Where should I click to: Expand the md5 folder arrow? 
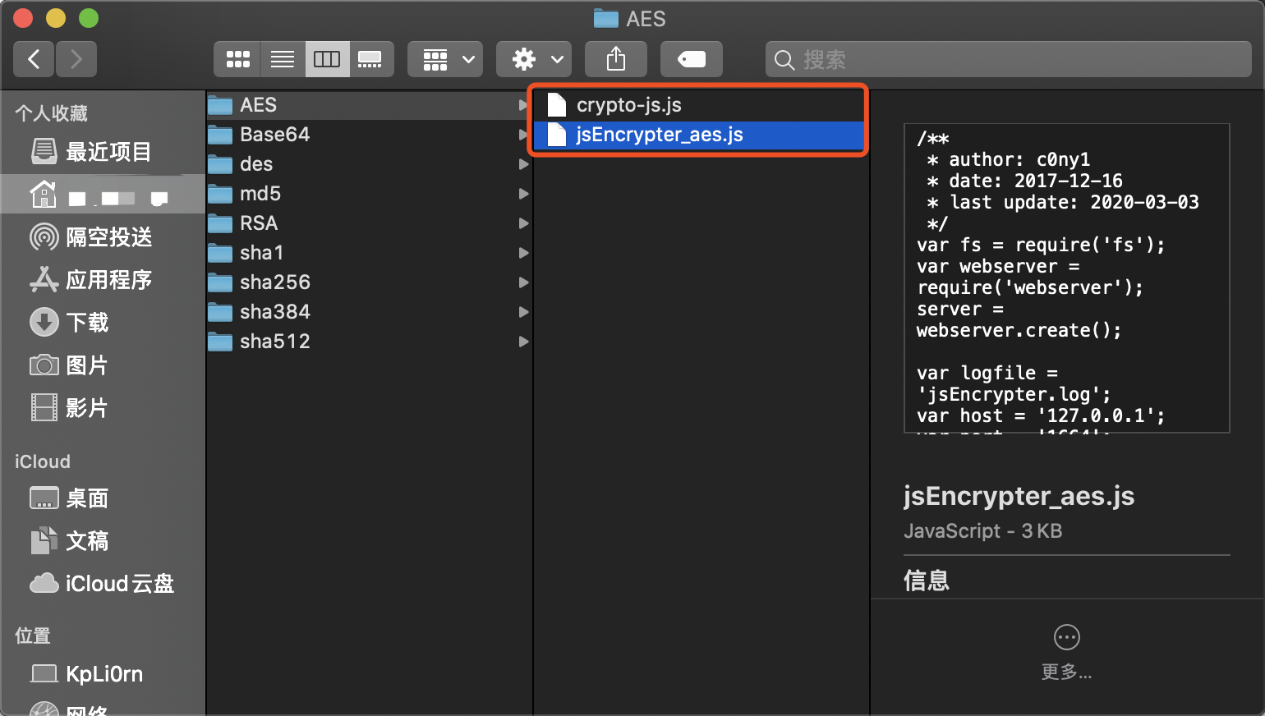coord(522,194)
